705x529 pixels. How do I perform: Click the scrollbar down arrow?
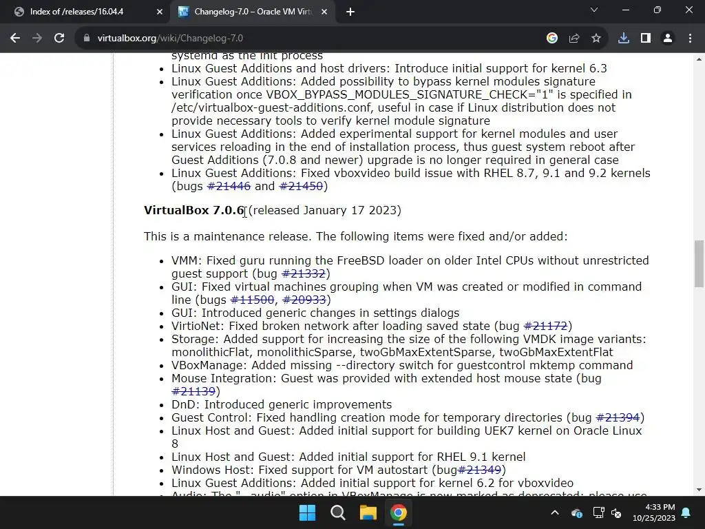(699, 490)
